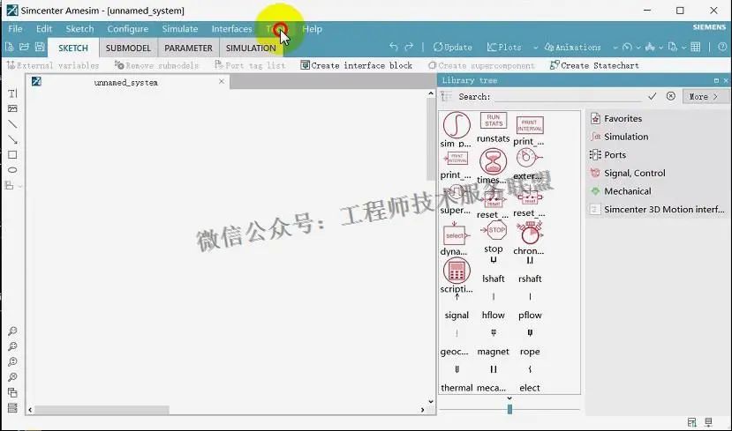
Task: Click the Library search input field
Action: pos(568,96)
